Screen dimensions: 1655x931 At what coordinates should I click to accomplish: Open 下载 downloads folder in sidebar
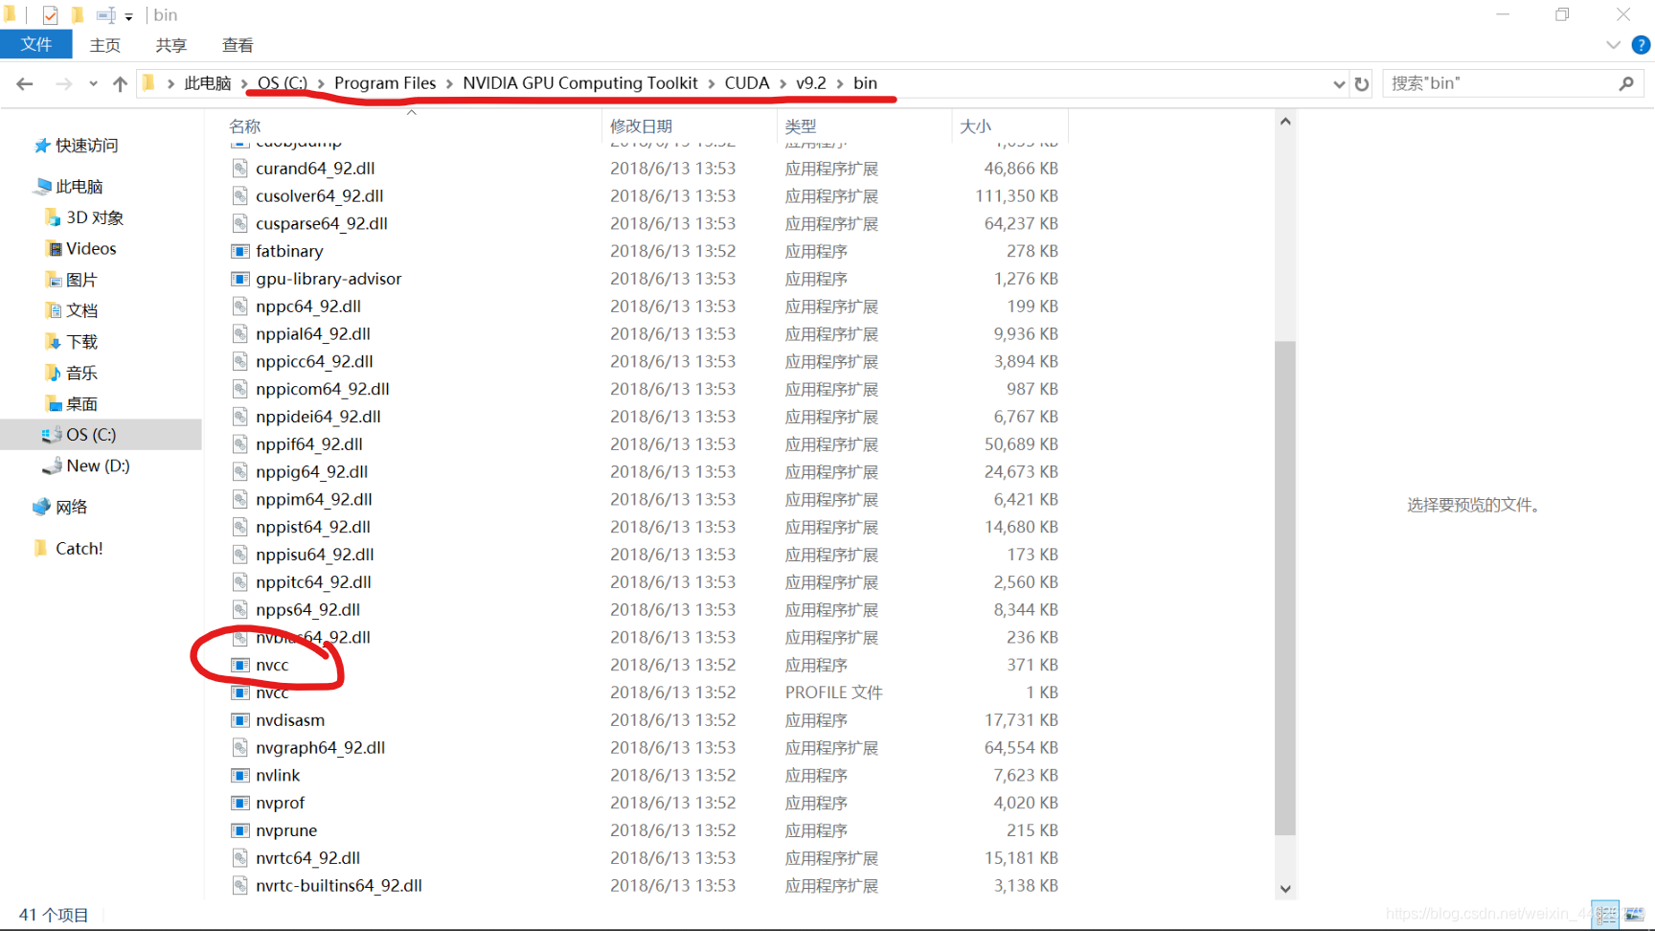71,342
